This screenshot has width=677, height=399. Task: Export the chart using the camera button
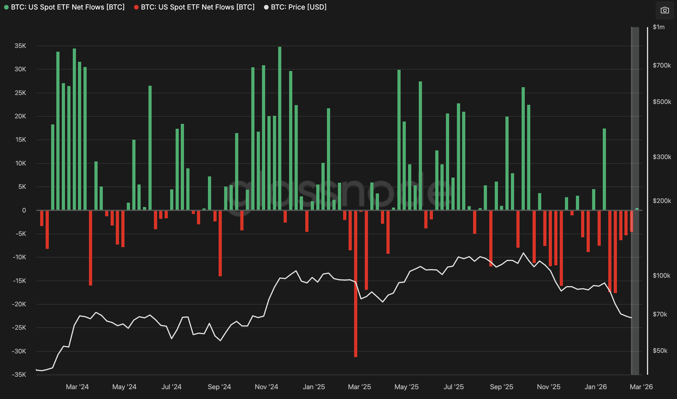tap(664, 10)
